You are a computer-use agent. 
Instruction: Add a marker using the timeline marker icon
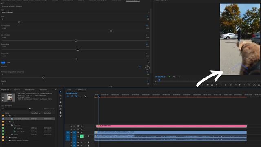click(81, 96)
